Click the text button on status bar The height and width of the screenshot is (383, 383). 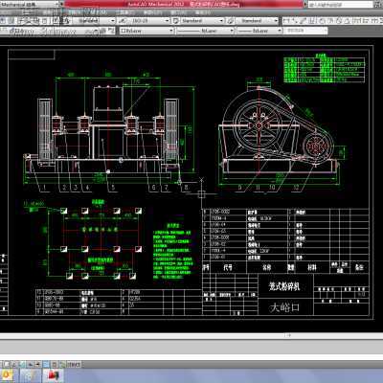(x=74, y=364)
